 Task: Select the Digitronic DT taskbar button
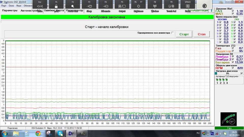coord(71,134)
